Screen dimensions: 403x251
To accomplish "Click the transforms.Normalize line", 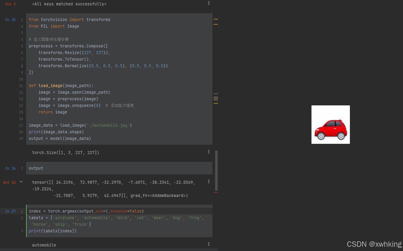I will tap(103, 66).
